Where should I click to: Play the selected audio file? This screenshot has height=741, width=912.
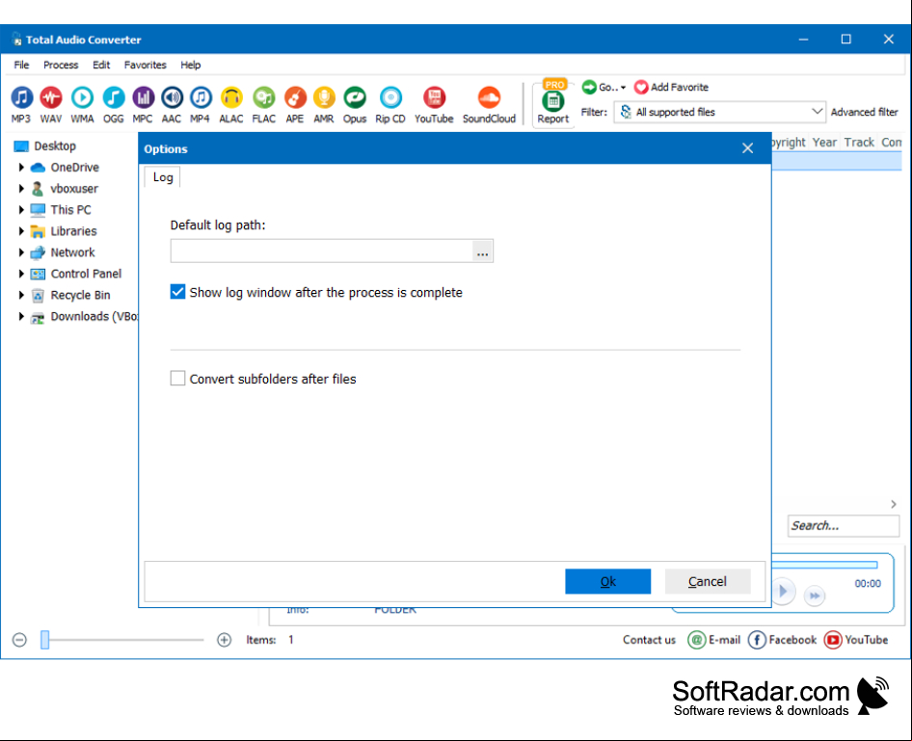pos(784,592)
